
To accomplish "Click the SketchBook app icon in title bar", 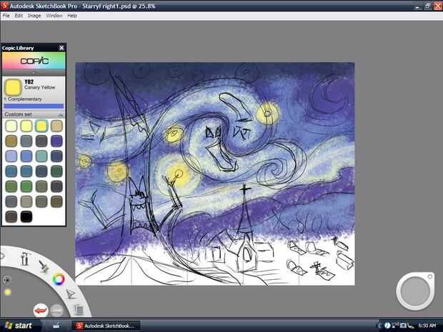I will click(4, 6).
